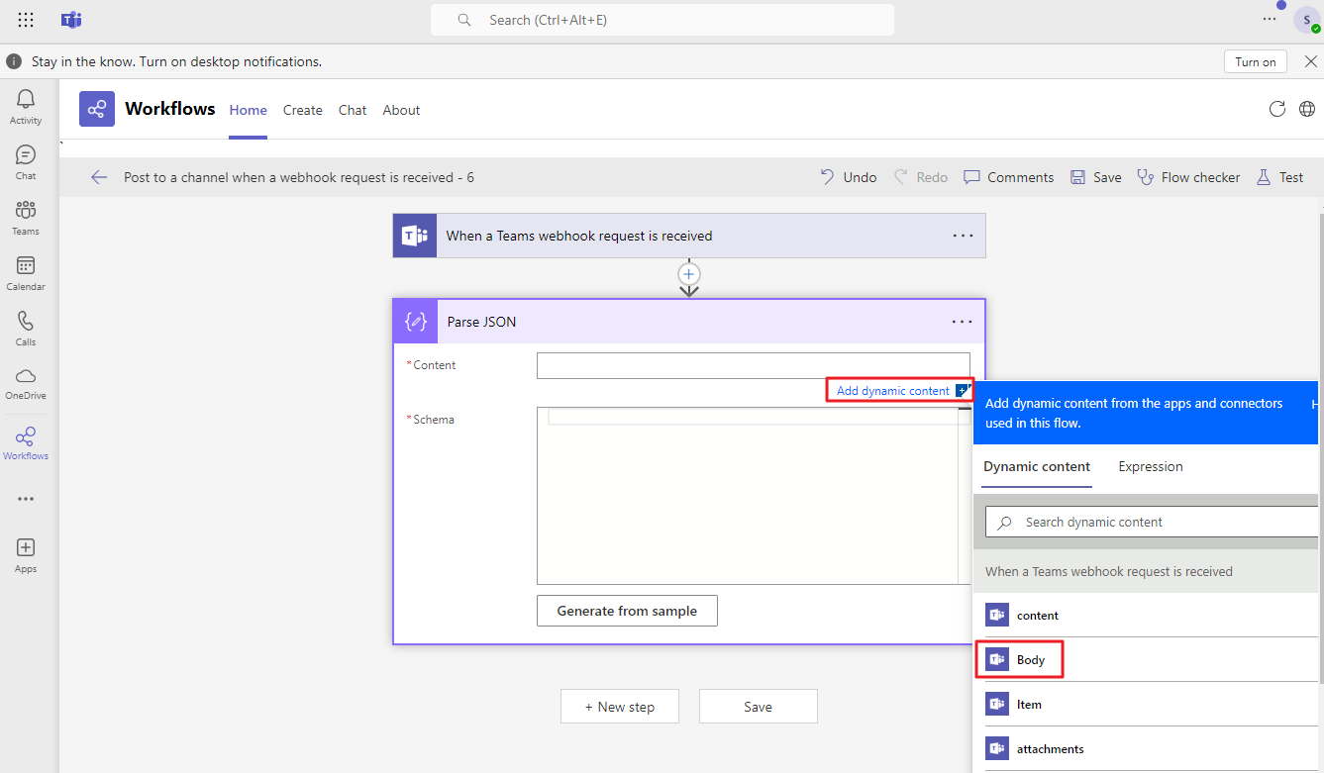Screen dimensions: 1324x773
Task: Open the app launcher grid icon
Action: pyautogui.click(x=26, y=20)
